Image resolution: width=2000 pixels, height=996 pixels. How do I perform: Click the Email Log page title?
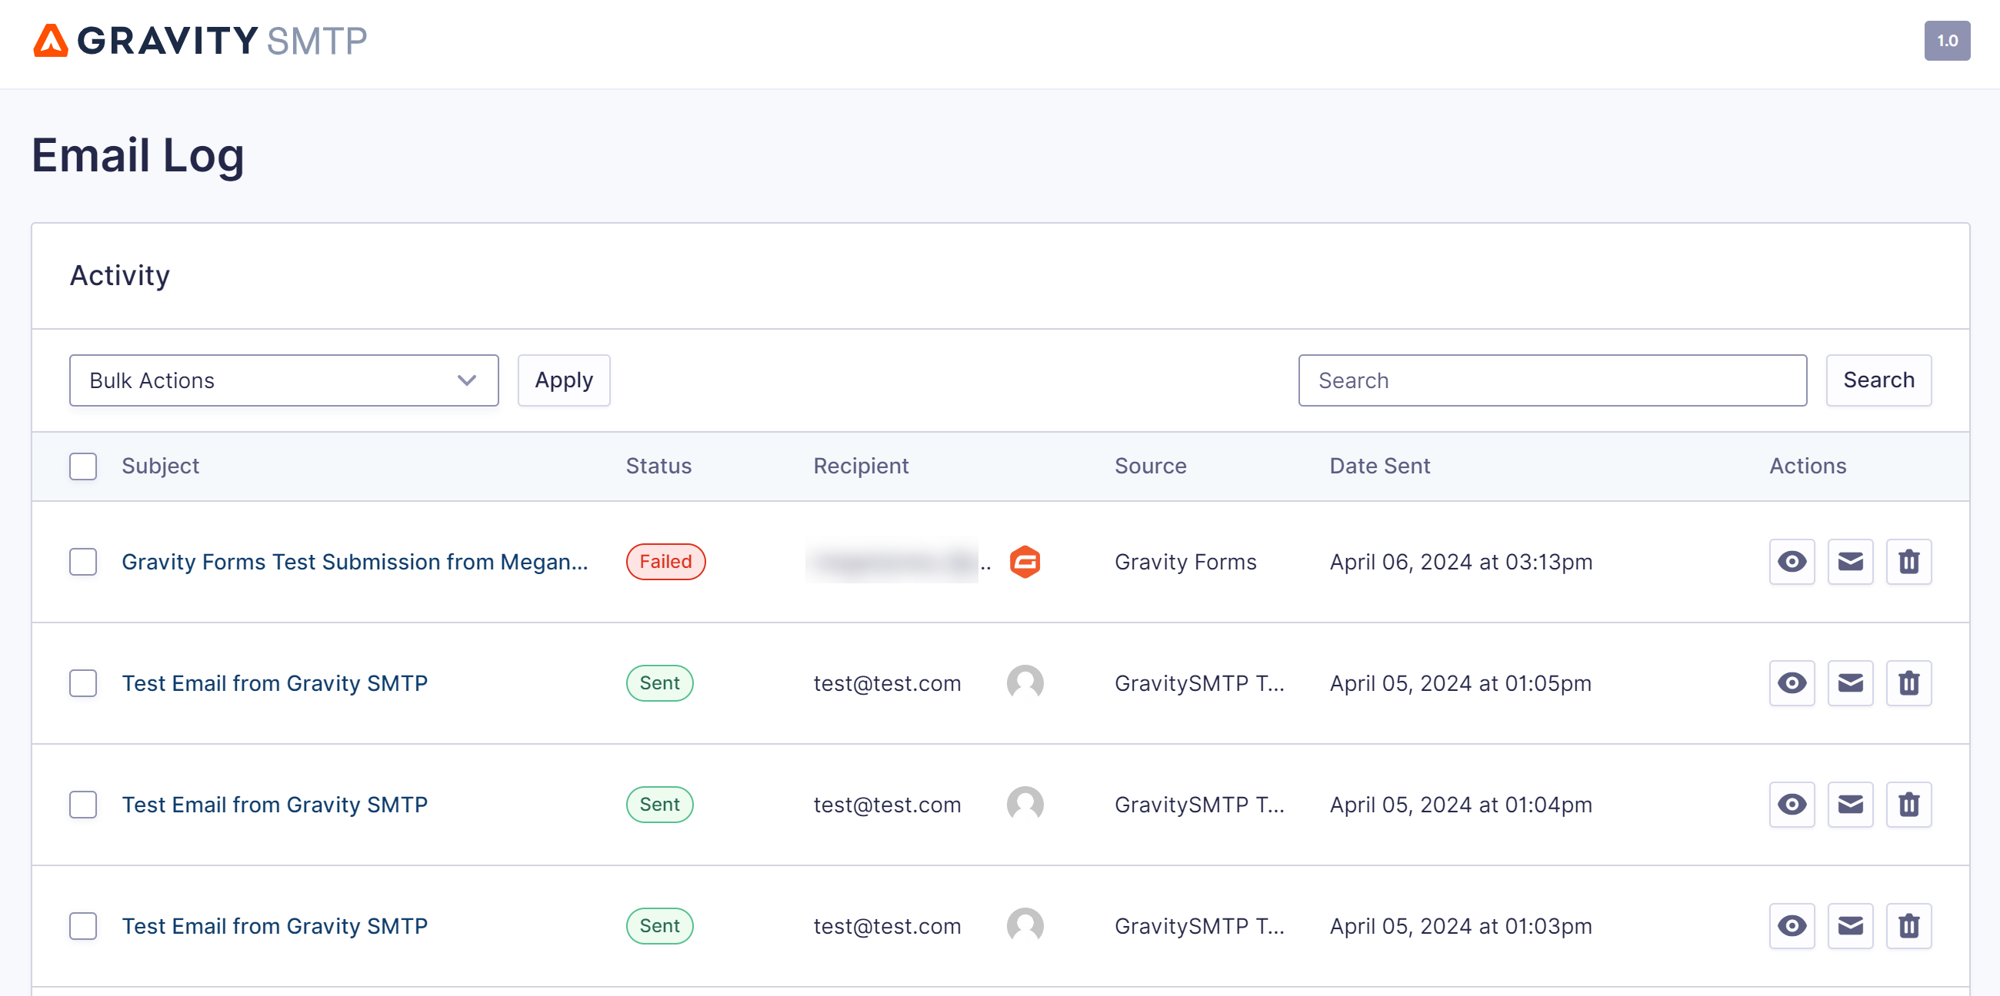point(138,156)
